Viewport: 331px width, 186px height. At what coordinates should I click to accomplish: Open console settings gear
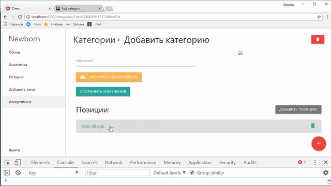tap(326, 173)
